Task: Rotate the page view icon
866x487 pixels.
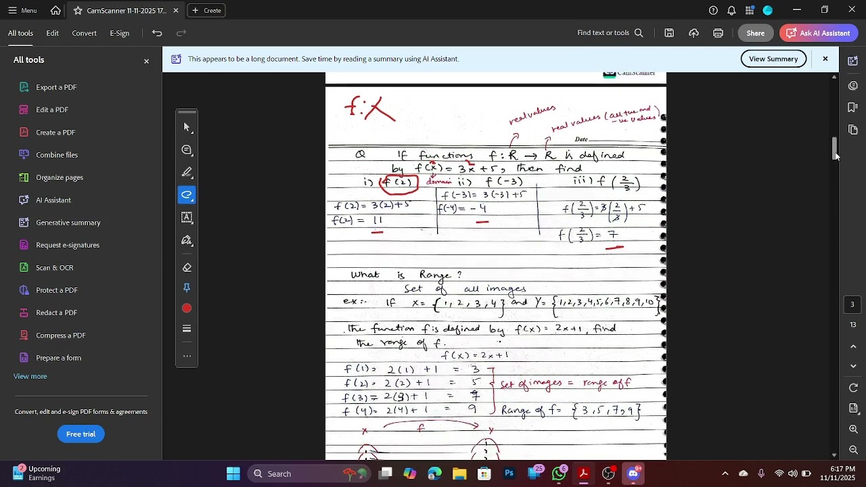Action: point(853,388)
